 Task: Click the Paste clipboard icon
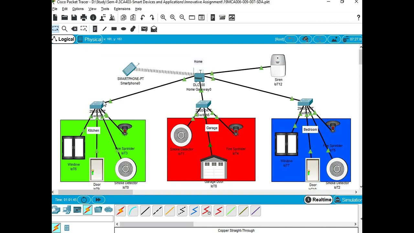coord(133,17)
